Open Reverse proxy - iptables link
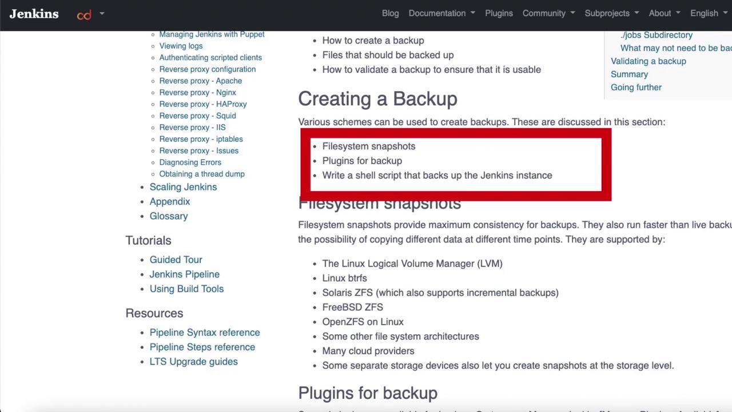The image size is (732, 412). (201, 139)
